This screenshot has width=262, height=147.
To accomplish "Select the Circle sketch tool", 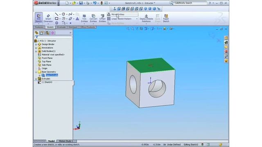I will (63, 14).
